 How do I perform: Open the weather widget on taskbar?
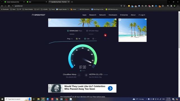pos(138,99)
